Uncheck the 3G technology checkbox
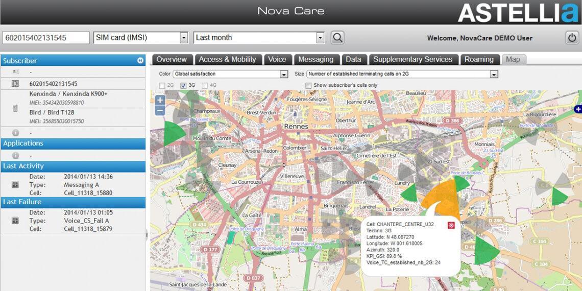582x291 pixels. point(183,85)
